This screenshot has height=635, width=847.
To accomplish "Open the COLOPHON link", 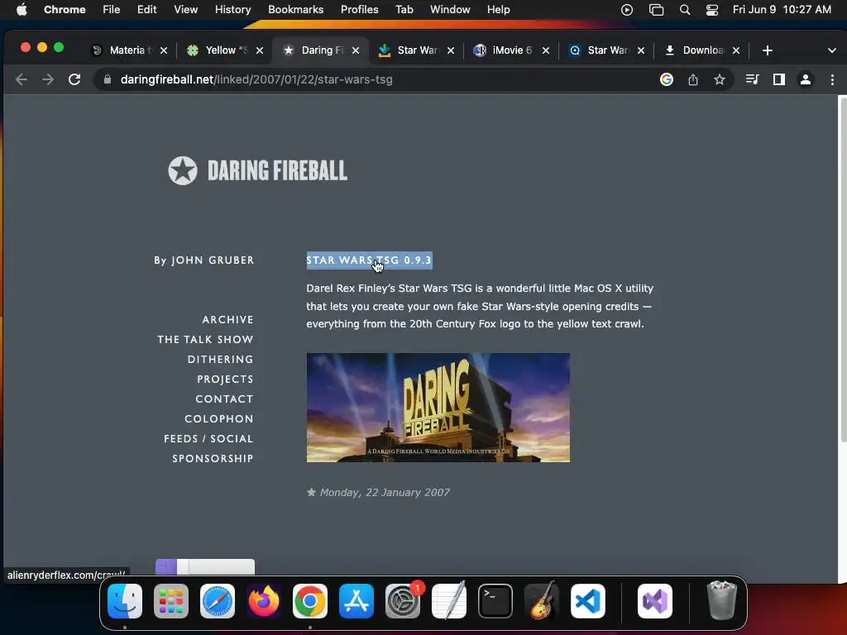I will pyautogui.click(x=218, y=419).
